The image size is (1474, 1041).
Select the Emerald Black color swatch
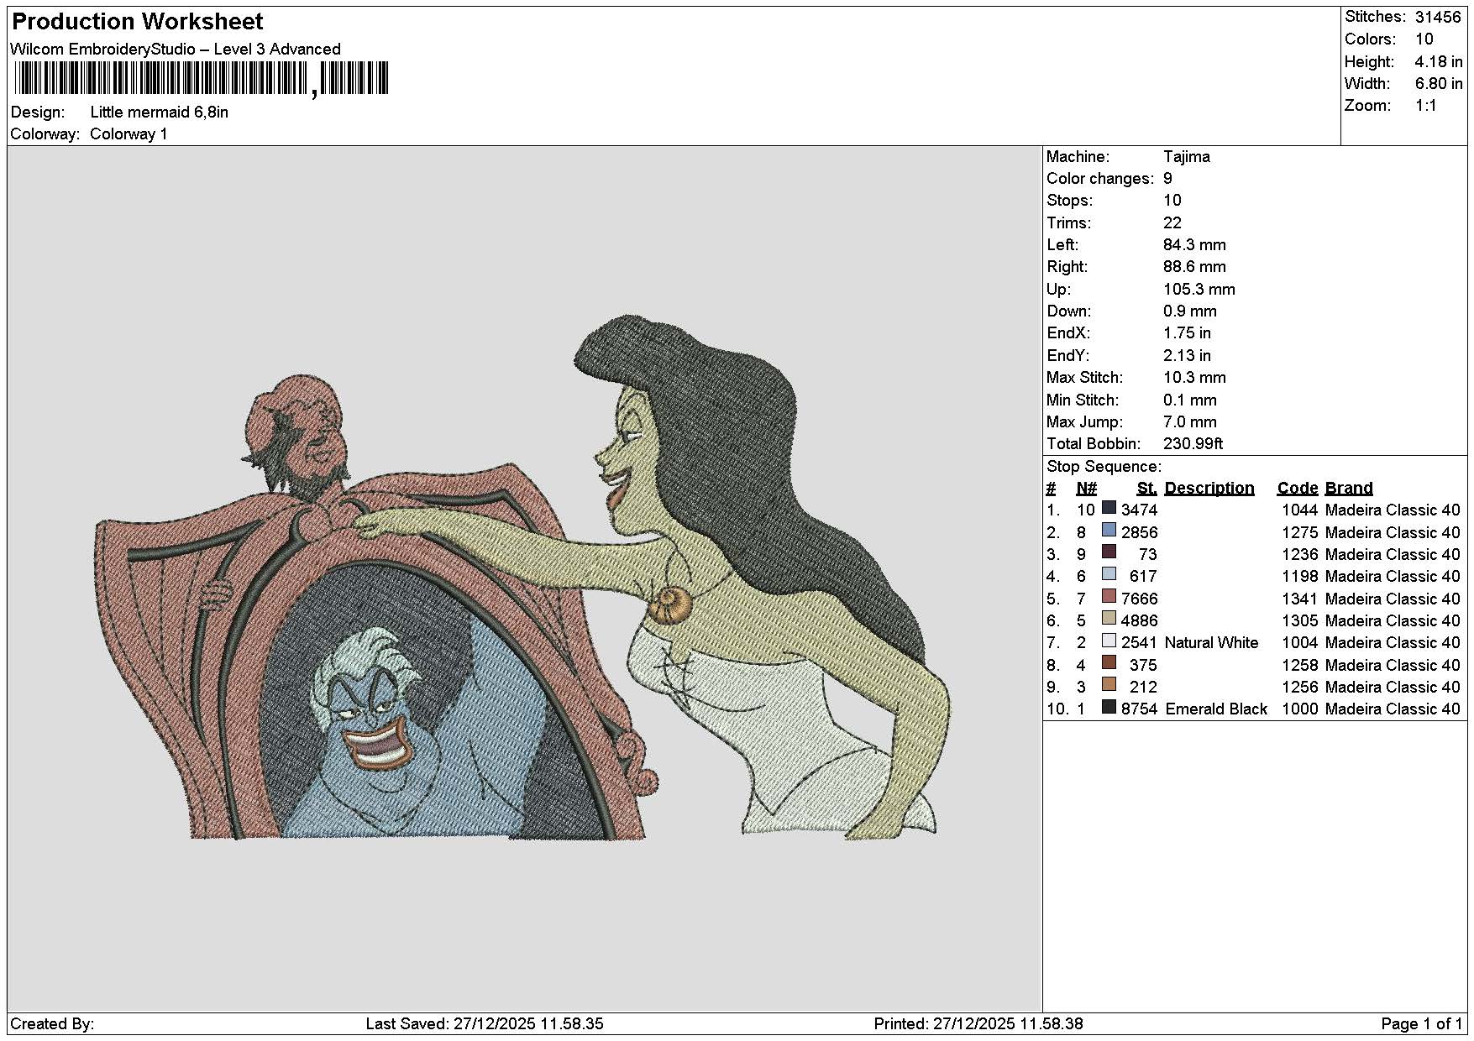pyautogui.click(x=1109, y=707)
